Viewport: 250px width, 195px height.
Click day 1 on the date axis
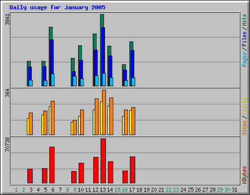[x=16, y=190]
